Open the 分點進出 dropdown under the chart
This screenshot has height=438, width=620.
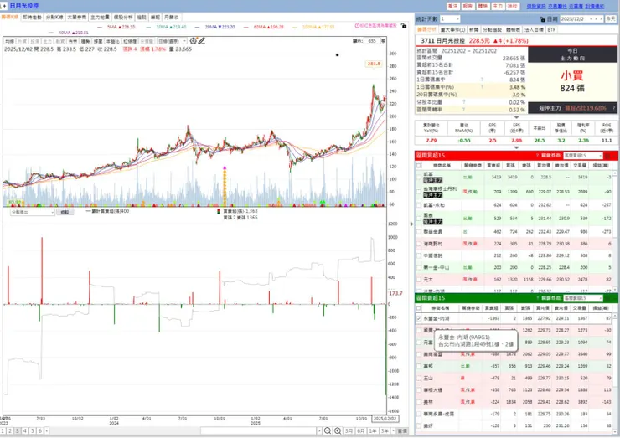point(33,212)
